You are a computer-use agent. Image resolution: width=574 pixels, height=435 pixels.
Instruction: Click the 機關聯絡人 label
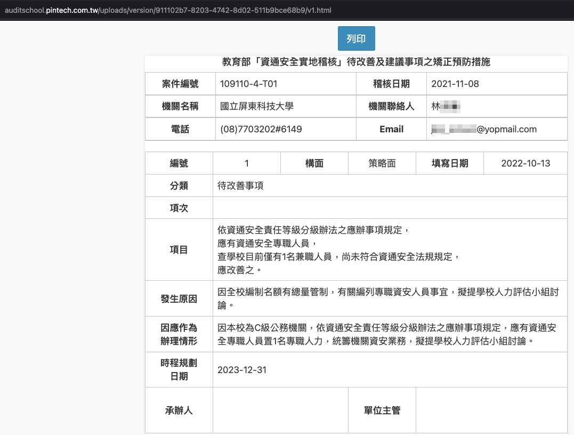(x=391, y=106)
